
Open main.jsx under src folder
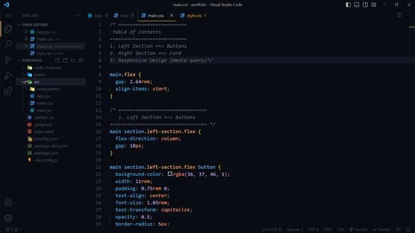coord(44,111)
